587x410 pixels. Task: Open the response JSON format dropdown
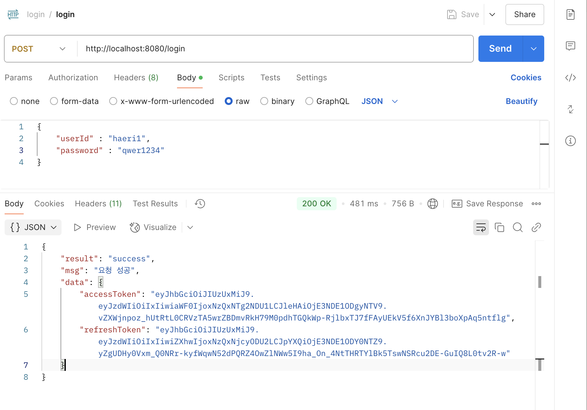point(33,227)
